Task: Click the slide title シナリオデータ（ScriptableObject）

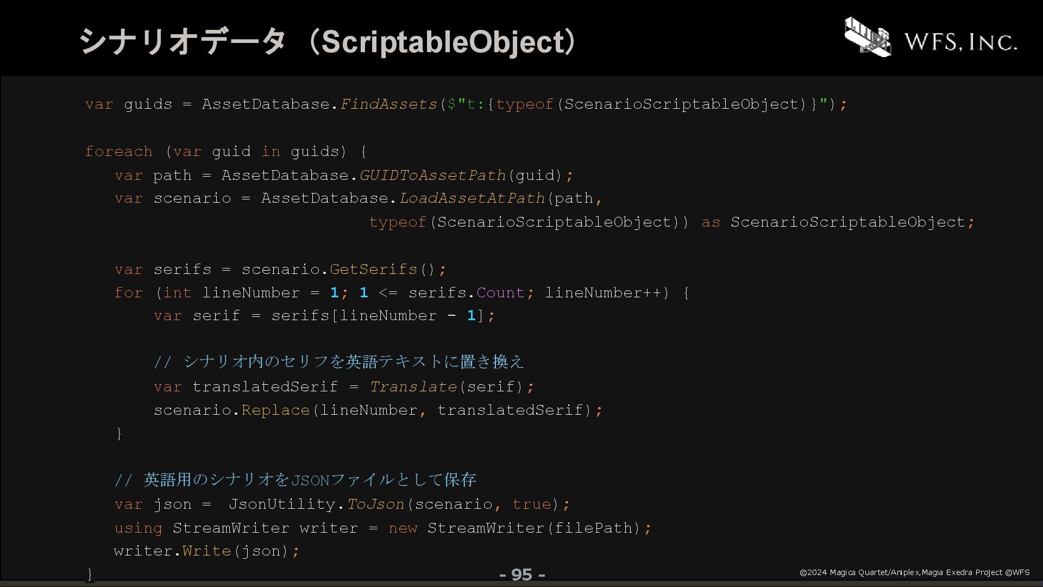Action: click(329, 41)
